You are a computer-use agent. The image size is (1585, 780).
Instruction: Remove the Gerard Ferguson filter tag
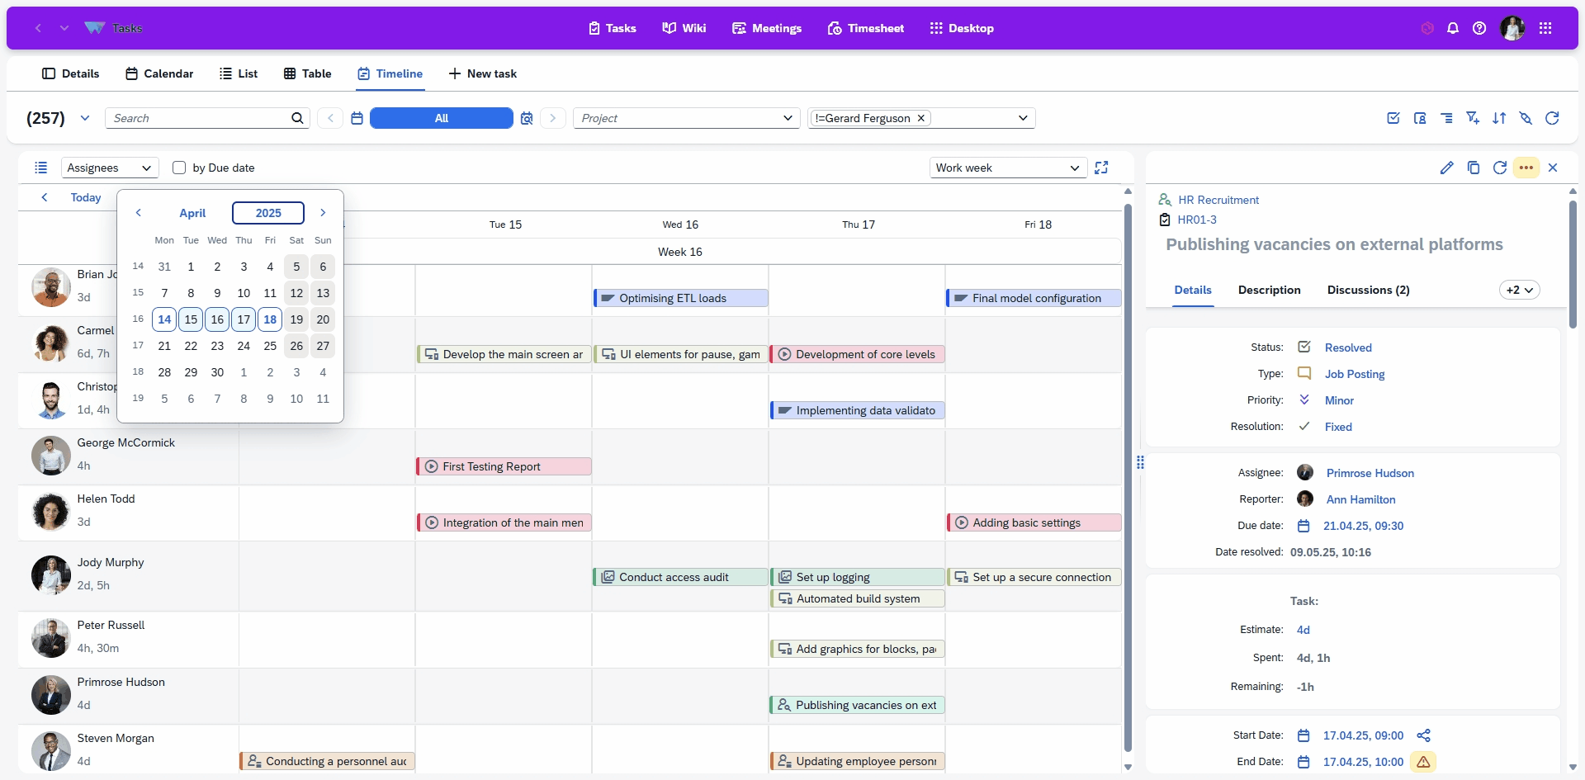coord(920,118)
